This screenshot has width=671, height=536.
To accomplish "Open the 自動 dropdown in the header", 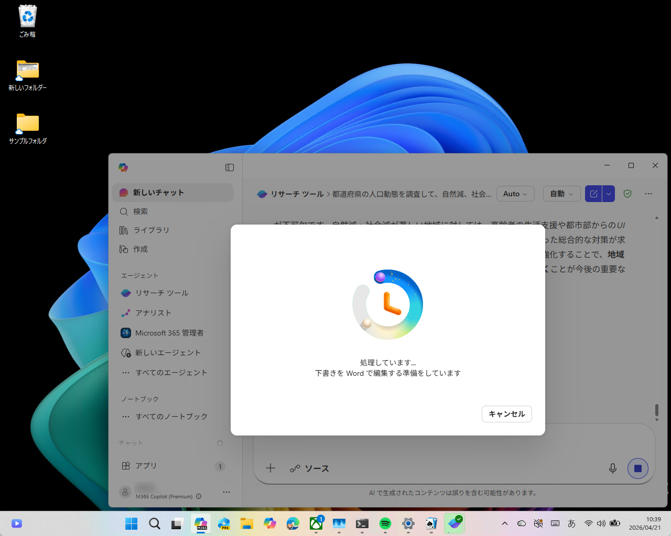I will [561, 194].
